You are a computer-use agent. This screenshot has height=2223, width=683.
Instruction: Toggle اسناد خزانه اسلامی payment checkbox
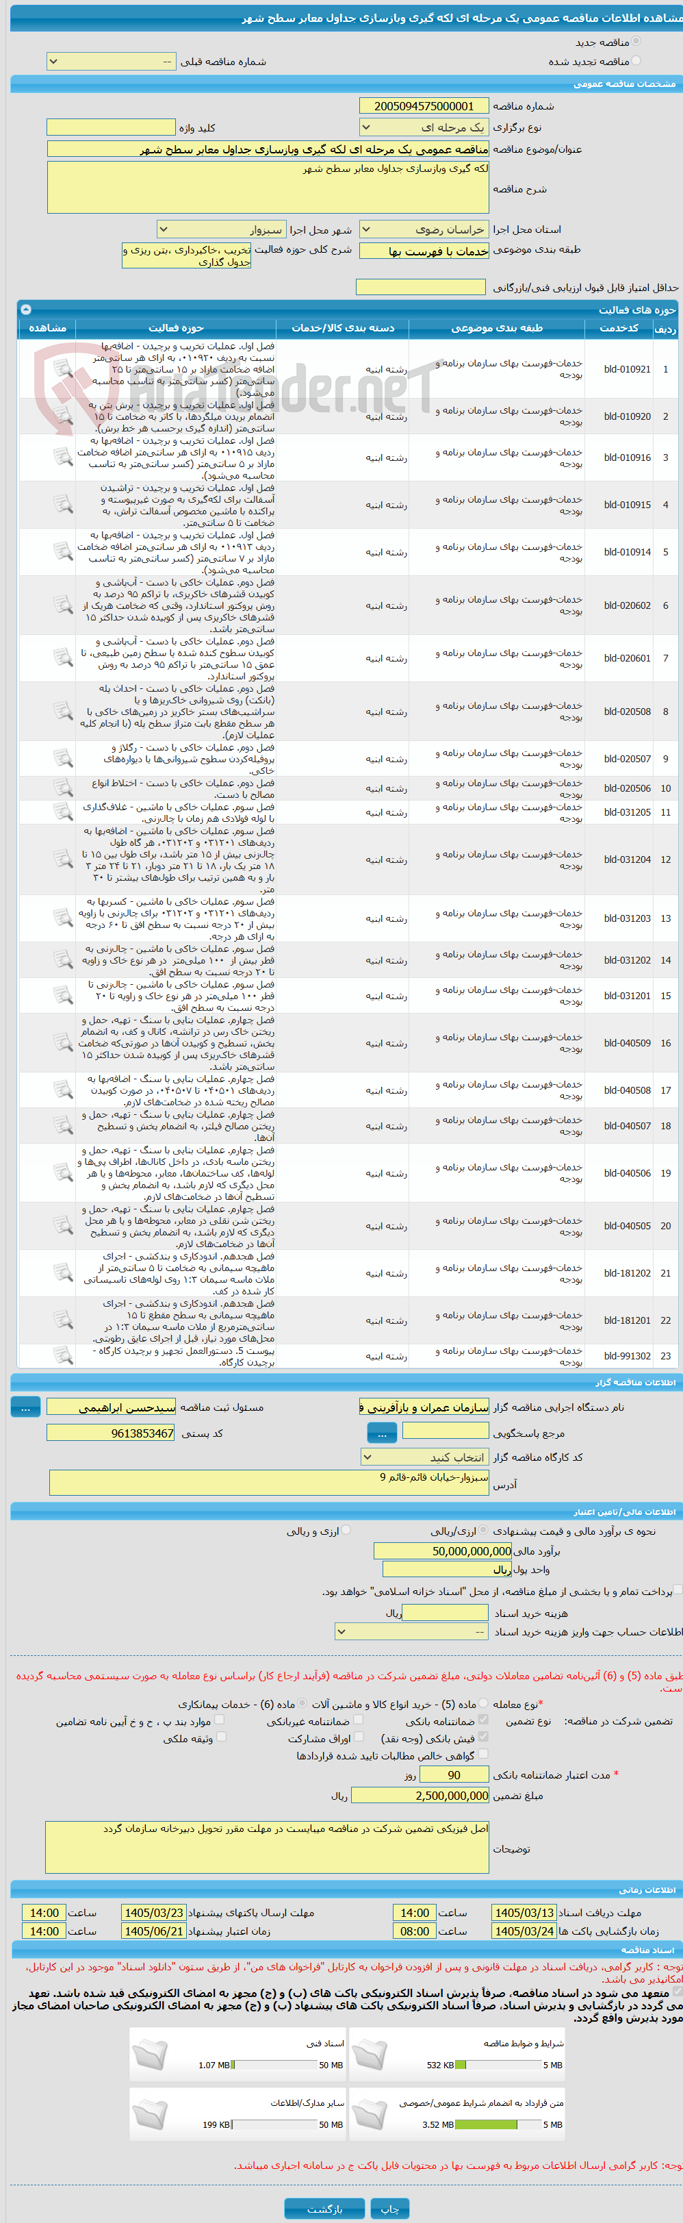pyautogui.click(x=678, y=1590)
